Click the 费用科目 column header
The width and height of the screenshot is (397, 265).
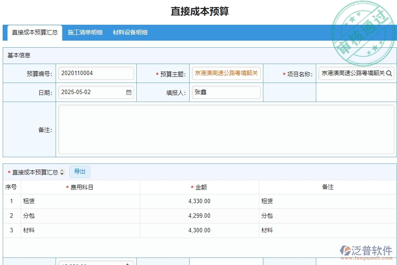pos(82,187)
